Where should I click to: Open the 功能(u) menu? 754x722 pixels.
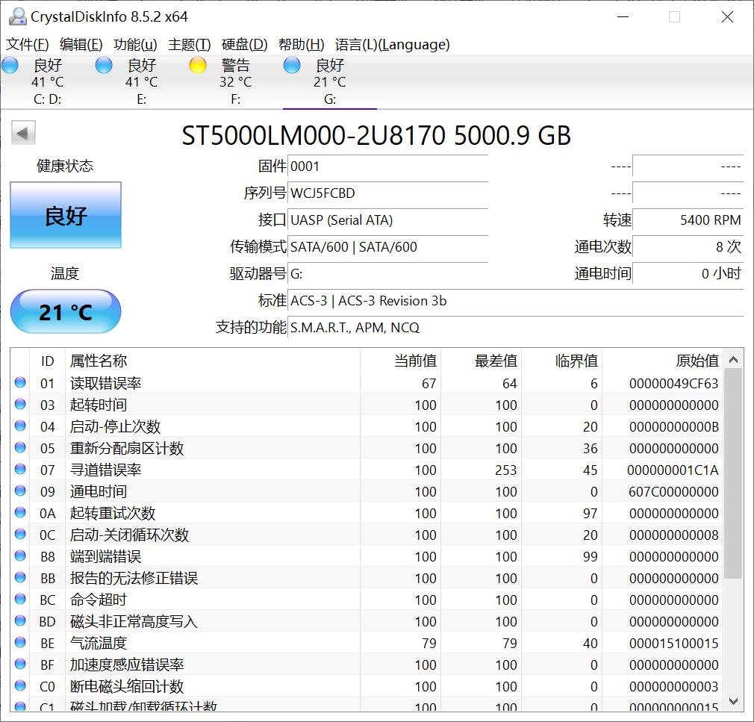tap(134, 45)
